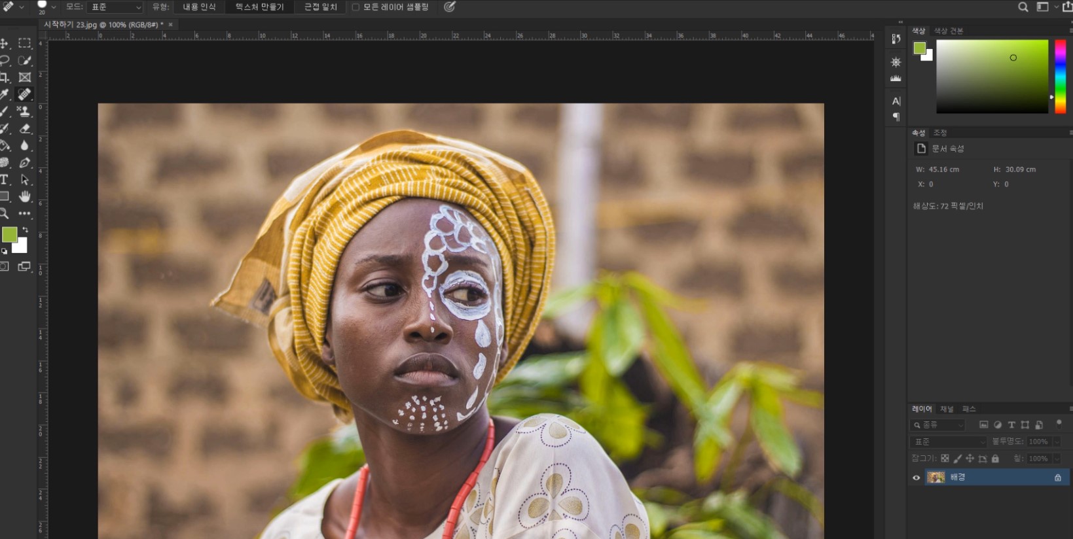Select the Rectangular Marquee tool
Viewport: 1073px width, 539px height.
coord(25,43)
